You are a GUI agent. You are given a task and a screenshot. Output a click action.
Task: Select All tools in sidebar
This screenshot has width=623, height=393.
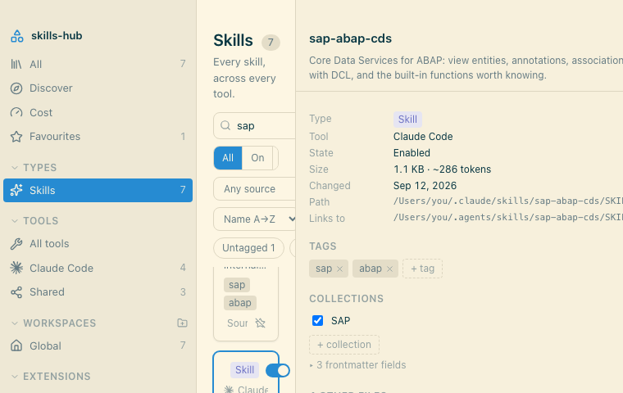click(x=98, y=244)
